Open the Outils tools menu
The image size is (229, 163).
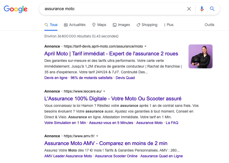tap(209, 25)
